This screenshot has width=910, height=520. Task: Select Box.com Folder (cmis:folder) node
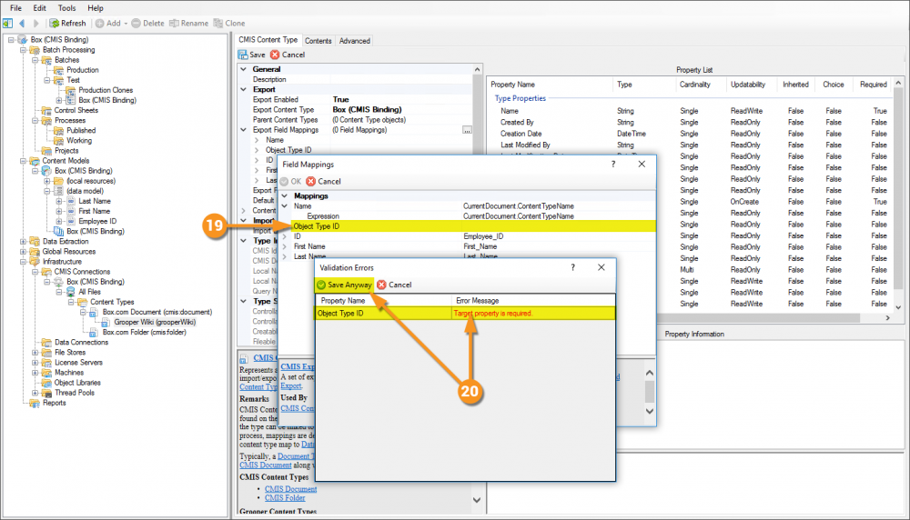[144, 332]
